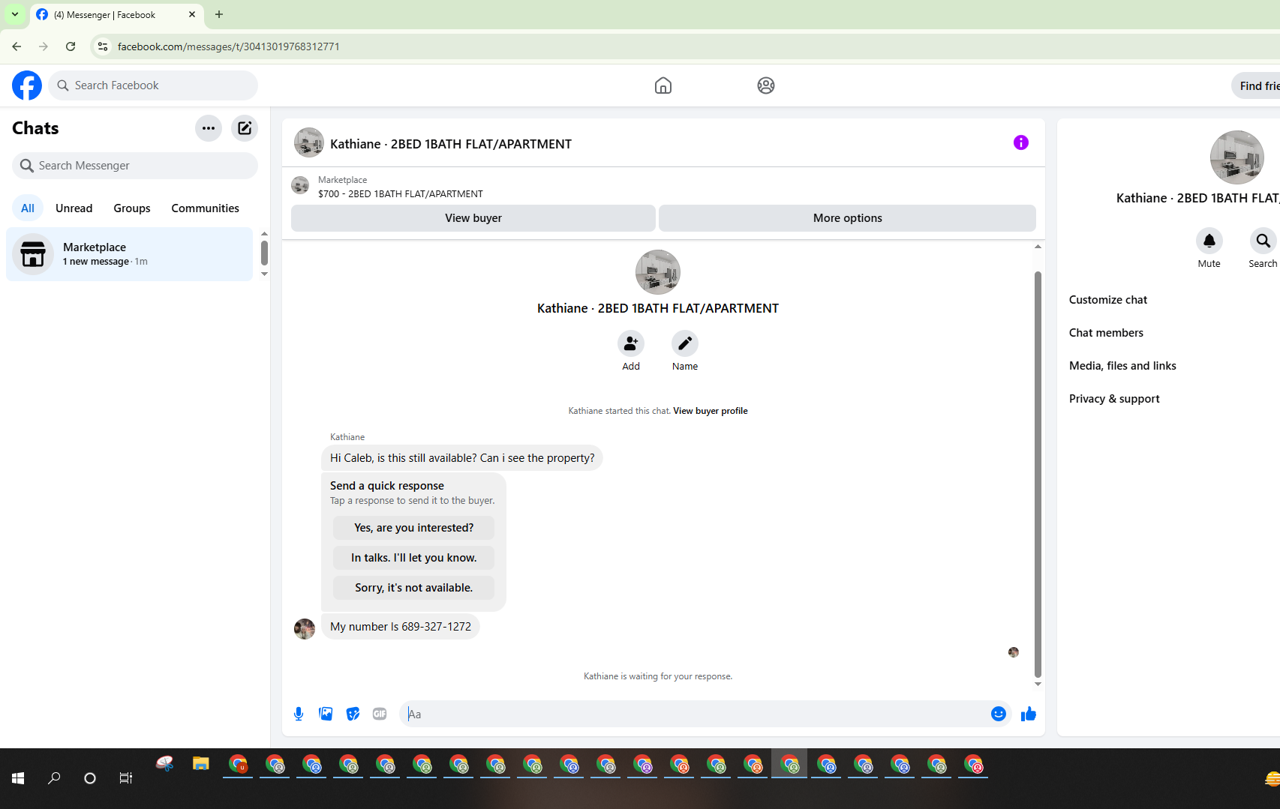Click the purple conversation information icon
The image size is (1280, 809).
click(1021, 142)
